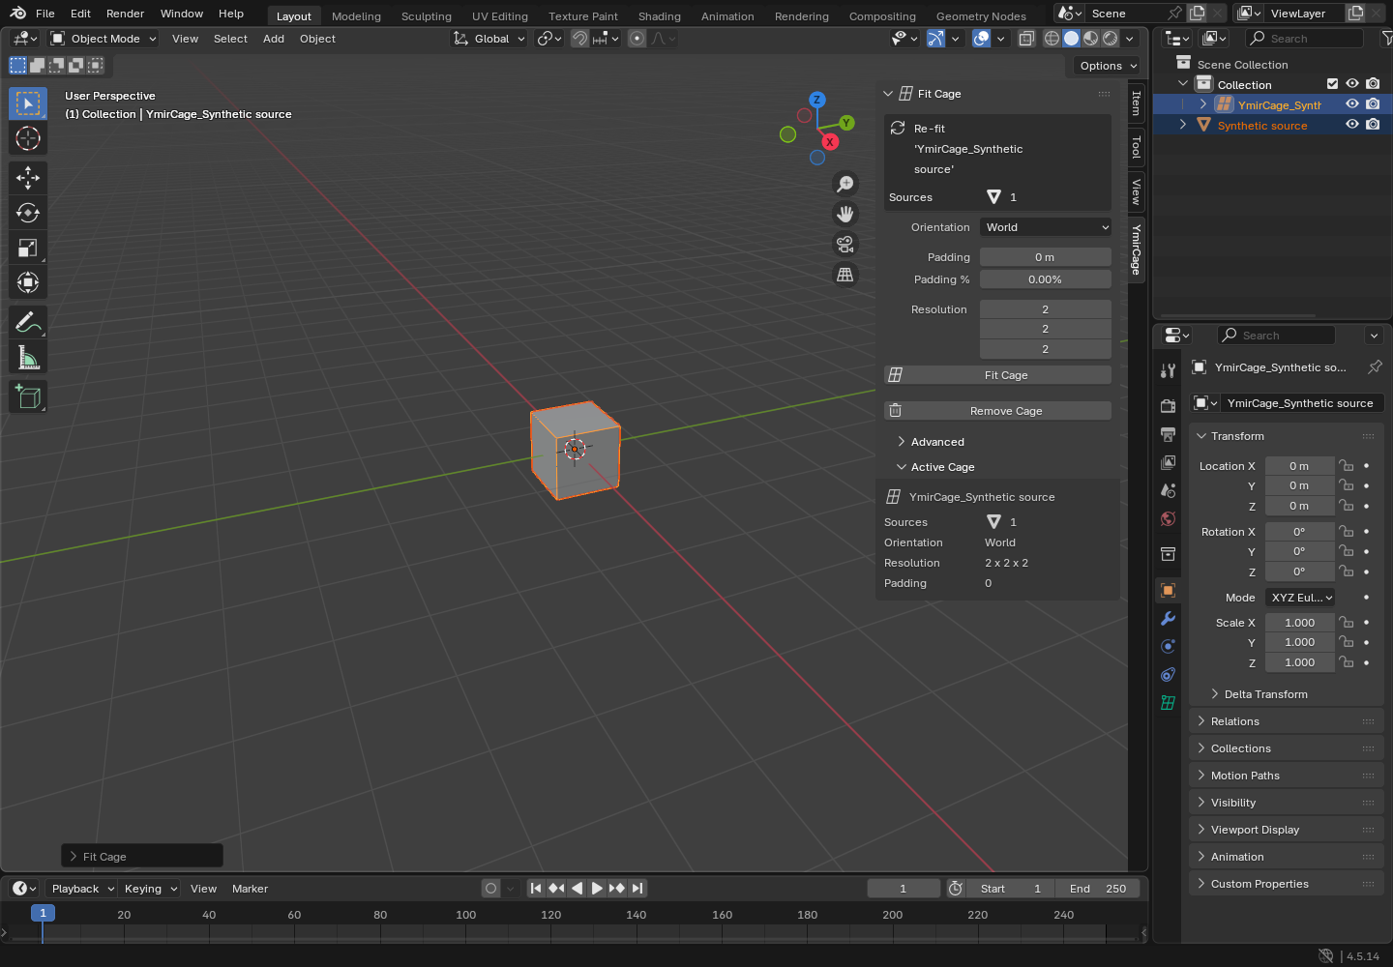The height and width of the screenshot is (967, 1393).
Task: Open the Orientation World dropdown
Action: pyautogui.click(x=1046, y=227)
